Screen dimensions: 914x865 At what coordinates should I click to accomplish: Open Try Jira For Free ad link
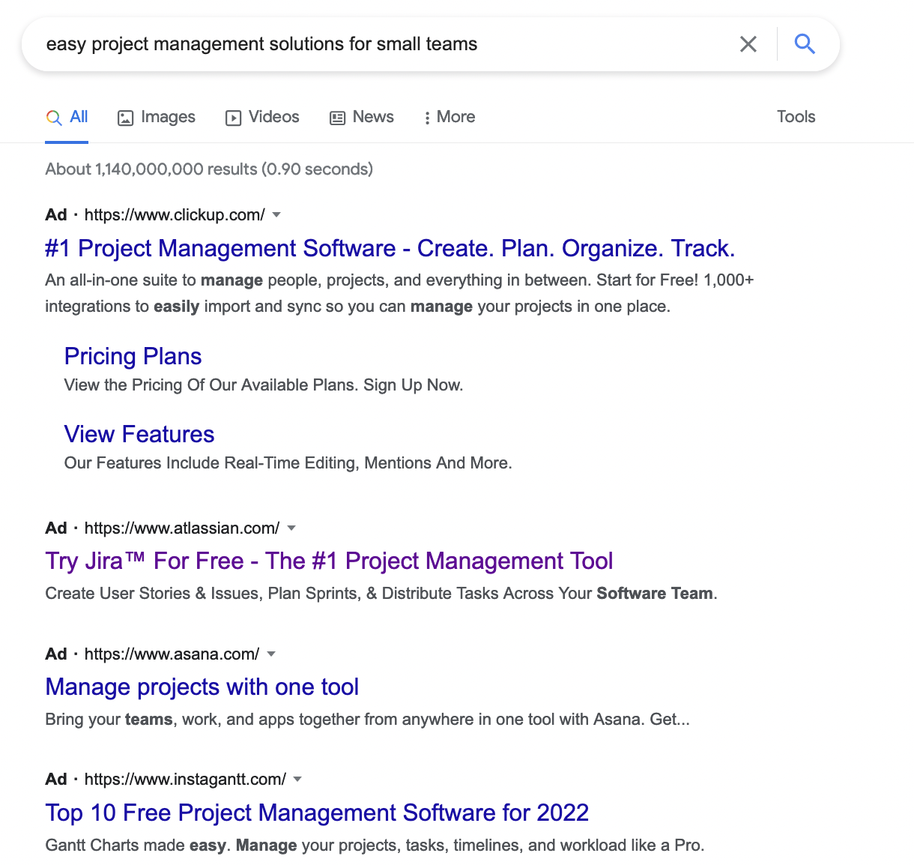coord(329,561)
